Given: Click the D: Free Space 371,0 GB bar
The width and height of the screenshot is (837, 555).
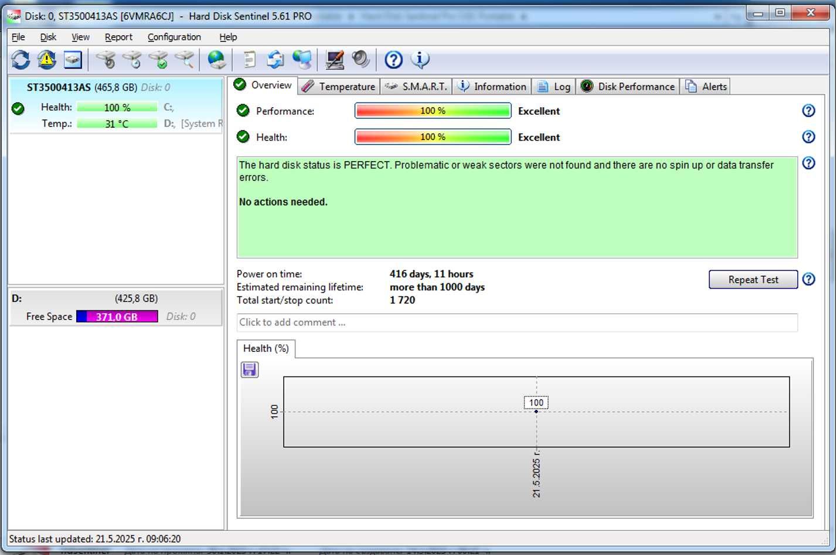Looking at the screenshot, I should [117, 317].
